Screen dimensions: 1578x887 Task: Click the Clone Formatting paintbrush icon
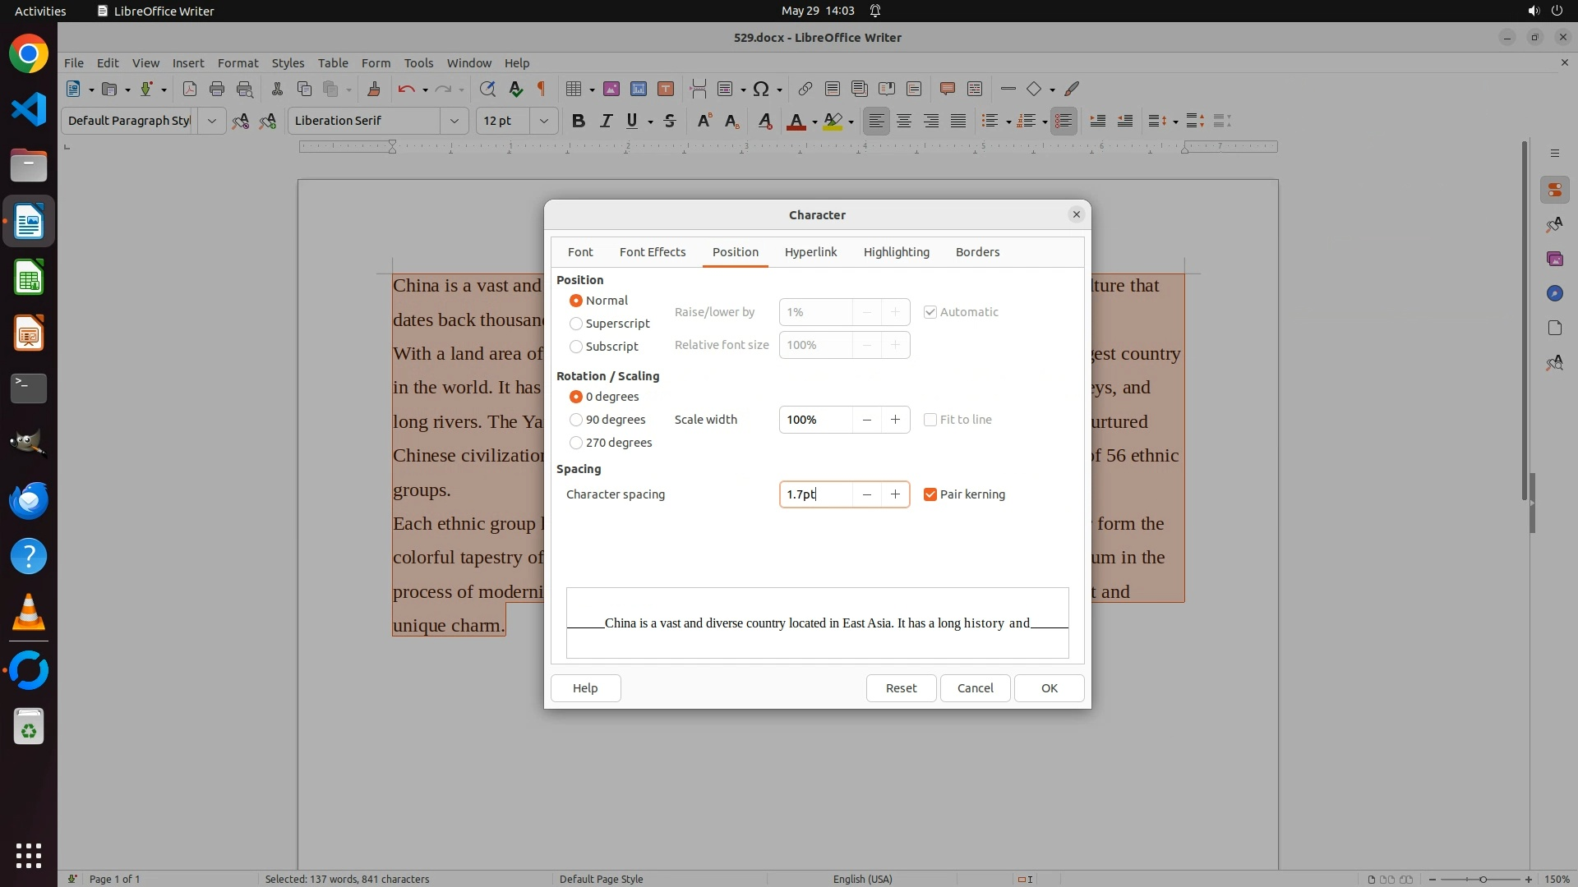pos(374,89)
